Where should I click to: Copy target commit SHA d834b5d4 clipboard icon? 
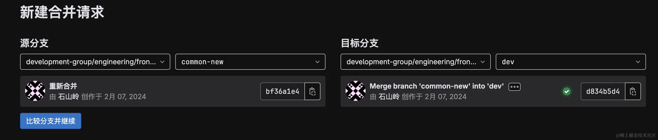click(x=633, y=91)
